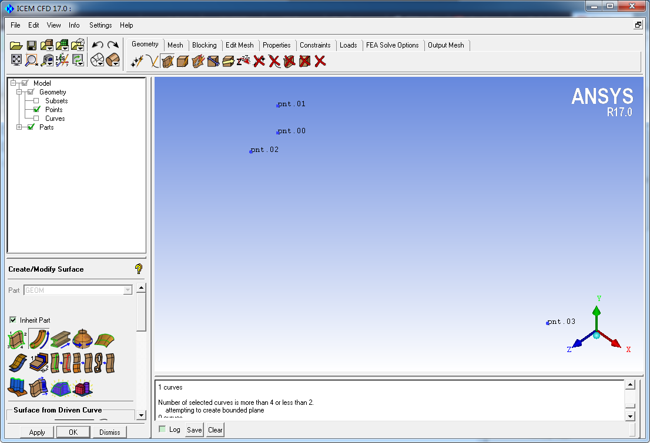Switch to the Blocking tab
Viewport: 650px width, 443px height.
205,45
